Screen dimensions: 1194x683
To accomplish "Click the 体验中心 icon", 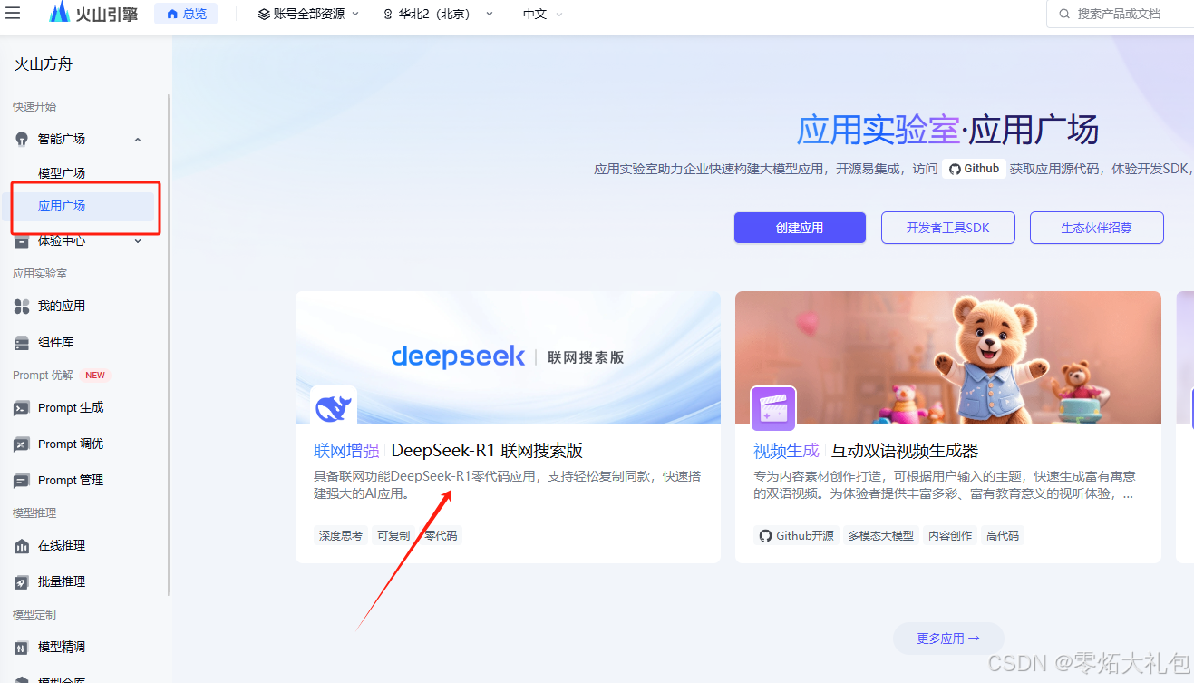I will click(x=22, y=241).
